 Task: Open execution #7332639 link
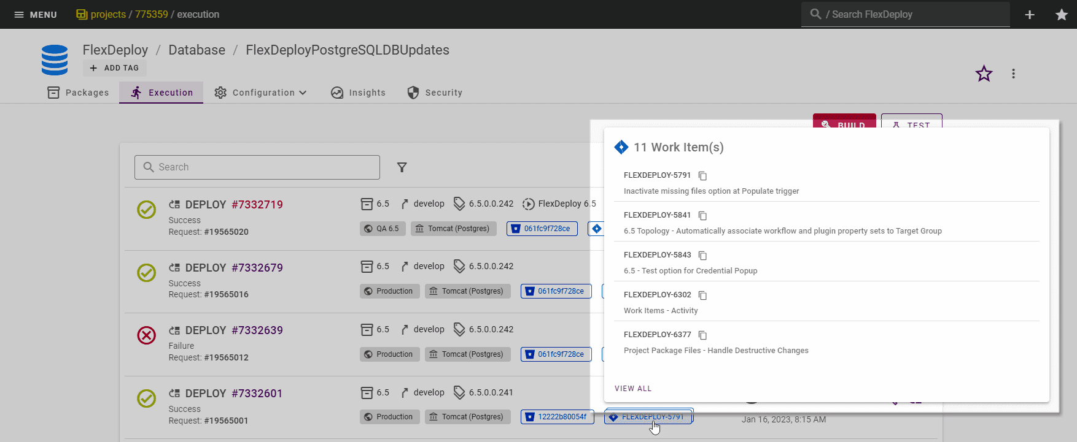coord(257,330)
